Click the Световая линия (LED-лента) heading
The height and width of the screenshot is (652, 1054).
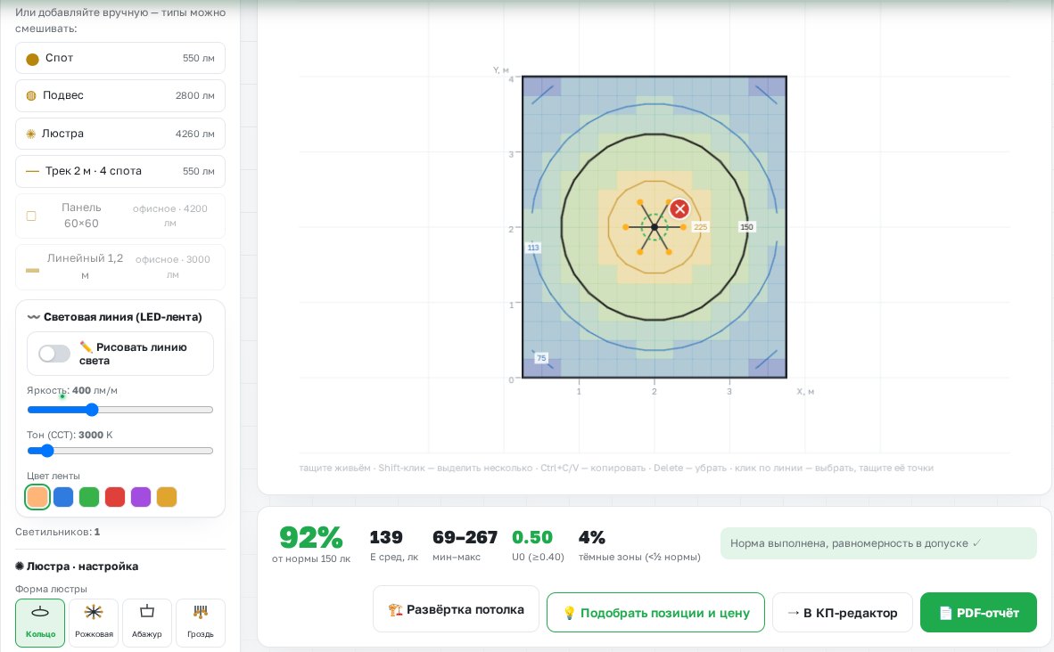115,317
